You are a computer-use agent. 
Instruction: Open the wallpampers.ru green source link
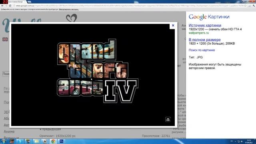pos(198,33)
